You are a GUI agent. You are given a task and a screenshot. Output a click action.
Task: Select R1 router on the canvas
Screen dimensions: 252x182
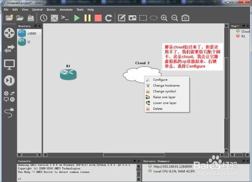click(68, 75)
